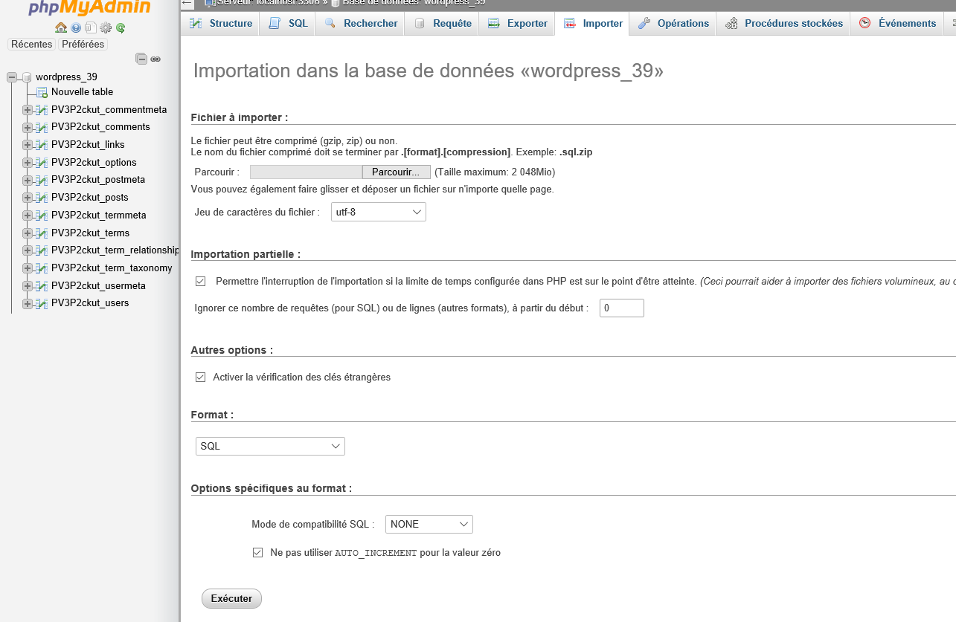Open the SQL compatibility mode NONE dropdown

(429, 525)
